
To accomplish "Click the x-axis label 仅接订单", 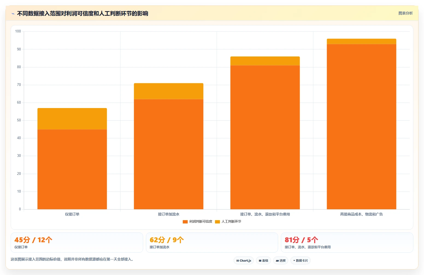I will click(72, 214).
